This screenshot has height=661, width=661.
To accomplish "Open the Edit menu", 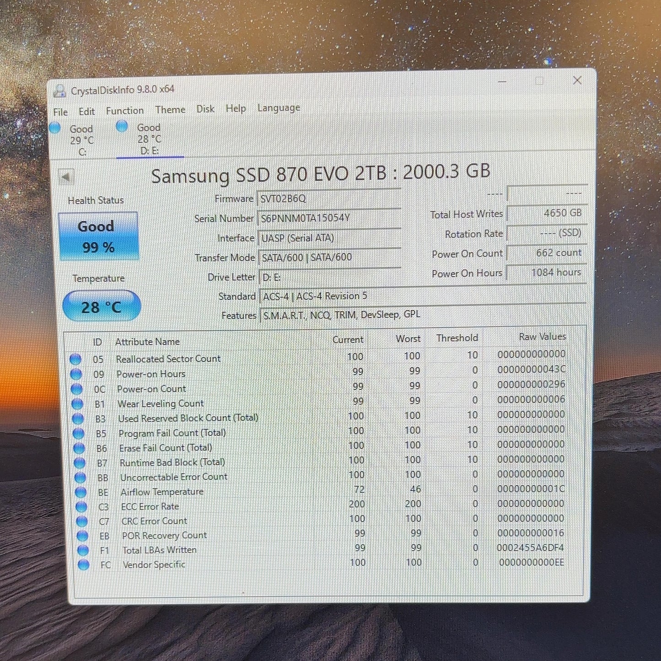I will coord(86,112).
